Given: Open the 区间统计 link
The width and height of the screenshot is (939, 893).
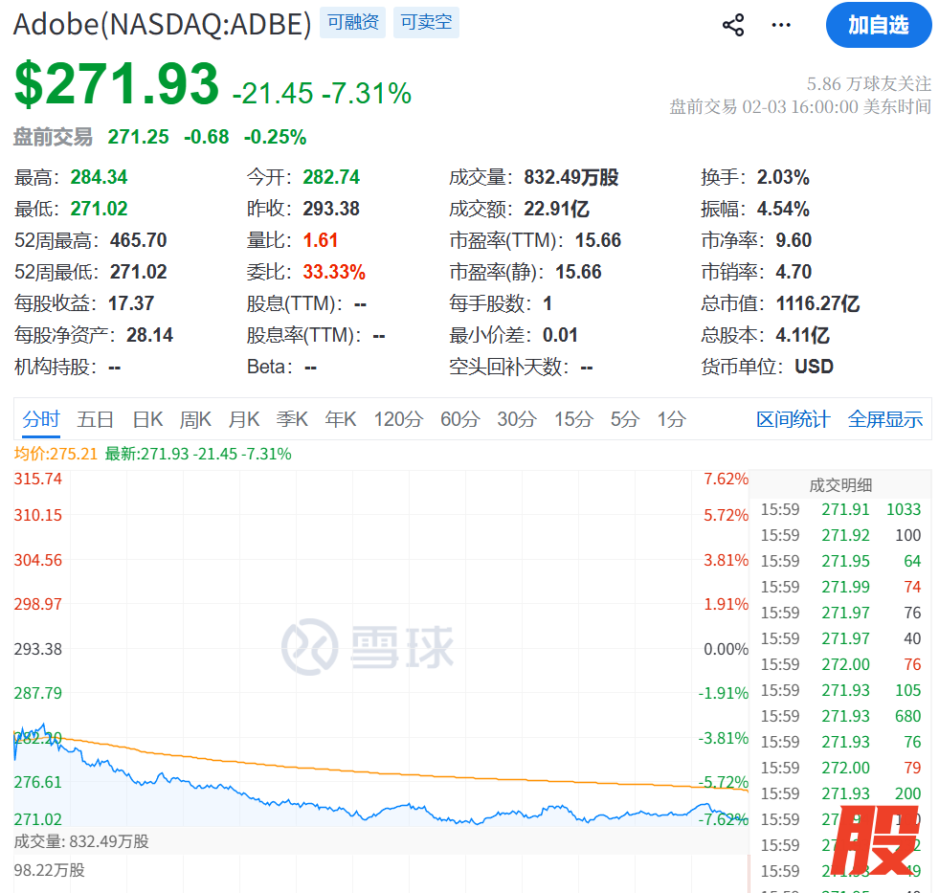Looking at the screenshot, I should click(793, 419).
